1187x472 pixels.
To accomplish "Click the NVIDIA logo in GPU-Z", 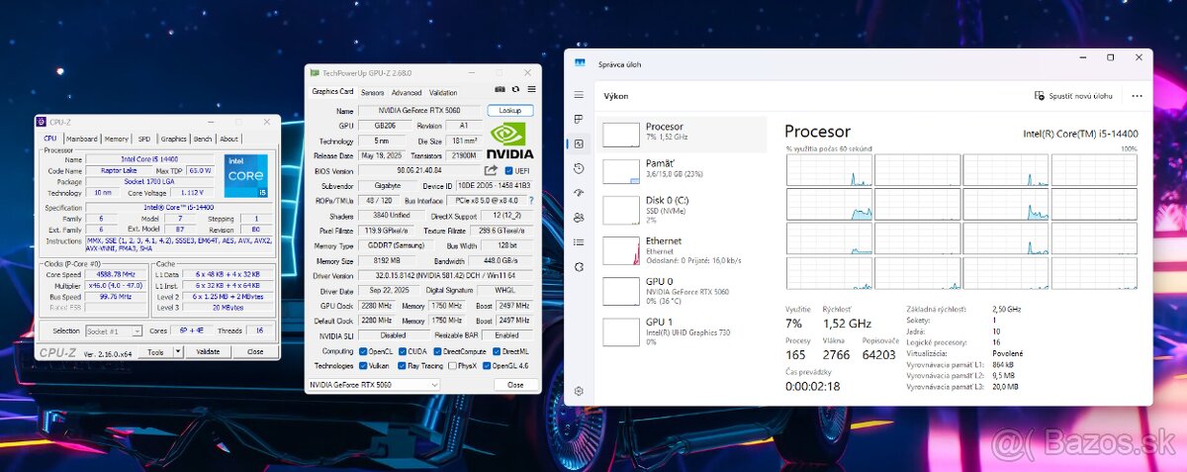I will click(510, 141).
